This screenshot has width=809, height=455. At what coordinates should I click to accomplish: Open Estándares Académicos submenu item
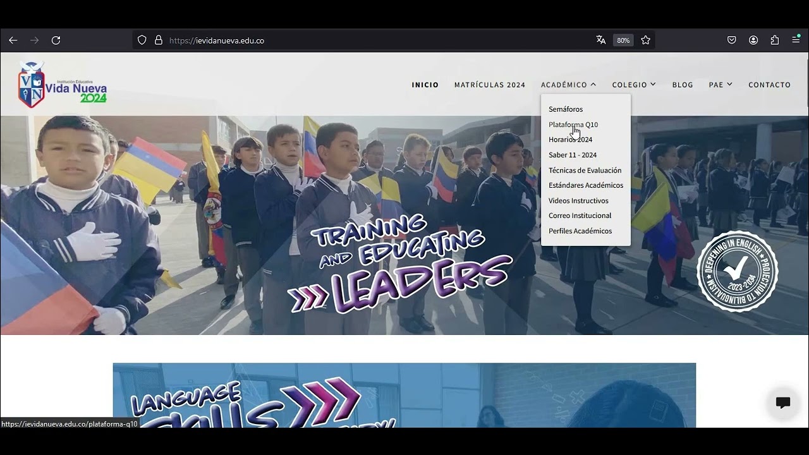[x=586, y=185]
